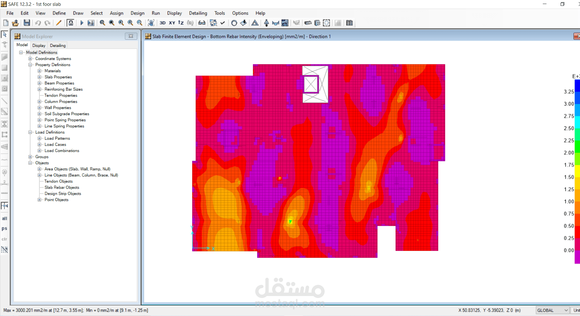Open the GLOBAL coordinate system dropdown
Viewport: 580px width, 316px height.
pos(552,310)
